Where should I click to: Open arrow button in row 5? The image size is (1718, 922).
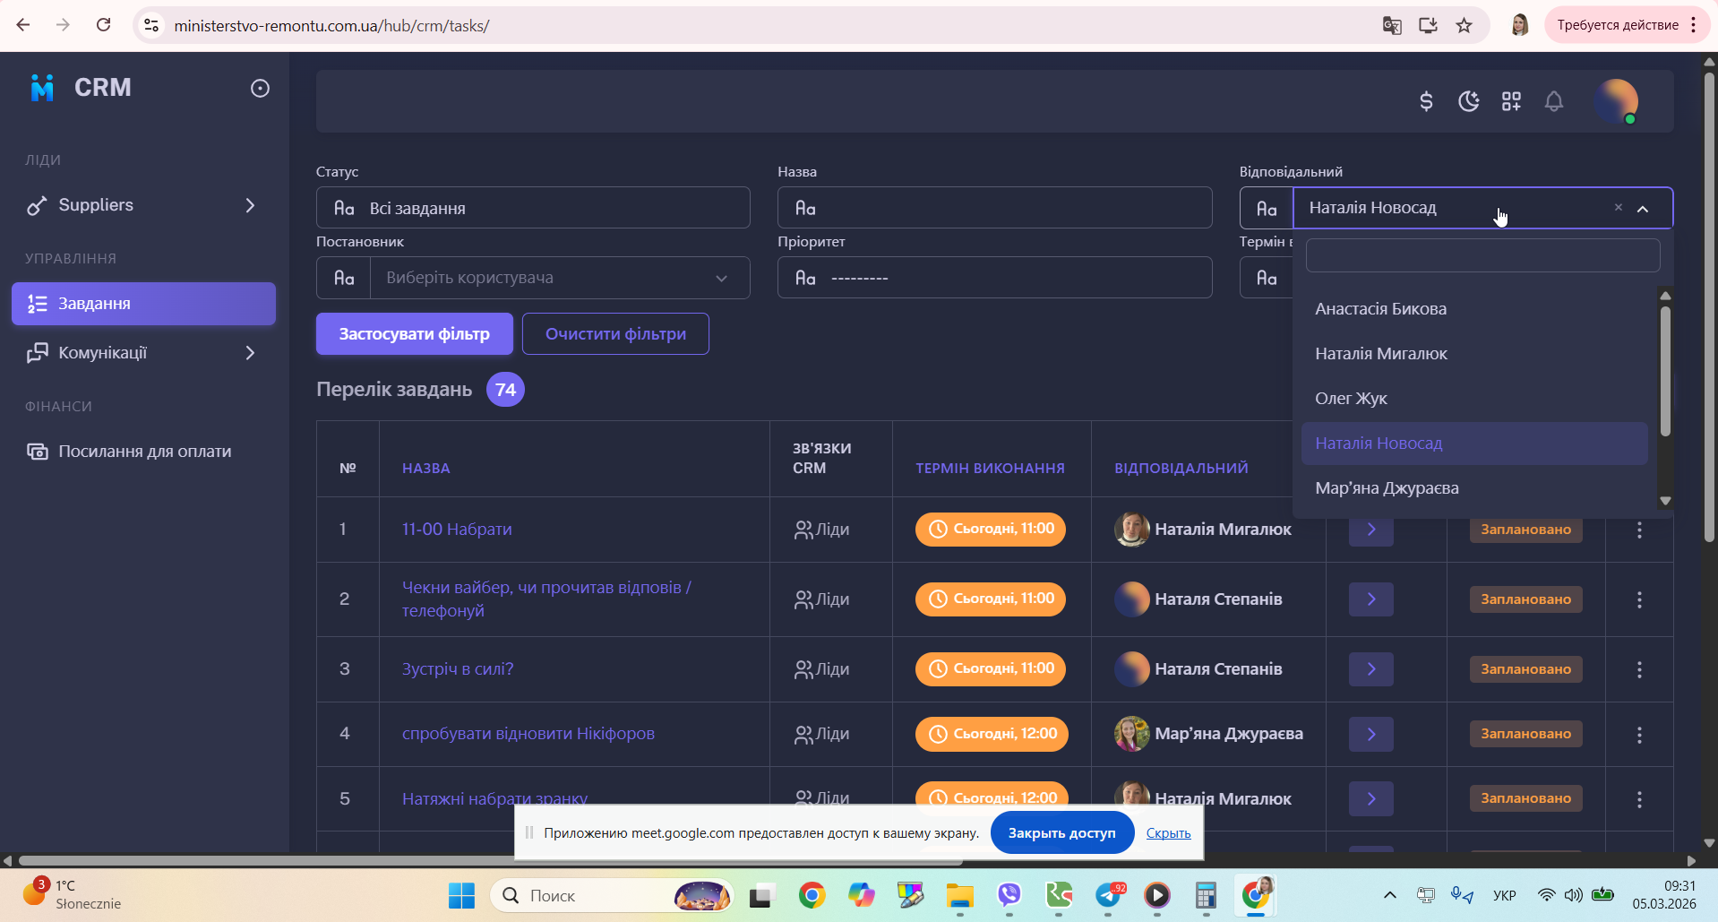1371,798
